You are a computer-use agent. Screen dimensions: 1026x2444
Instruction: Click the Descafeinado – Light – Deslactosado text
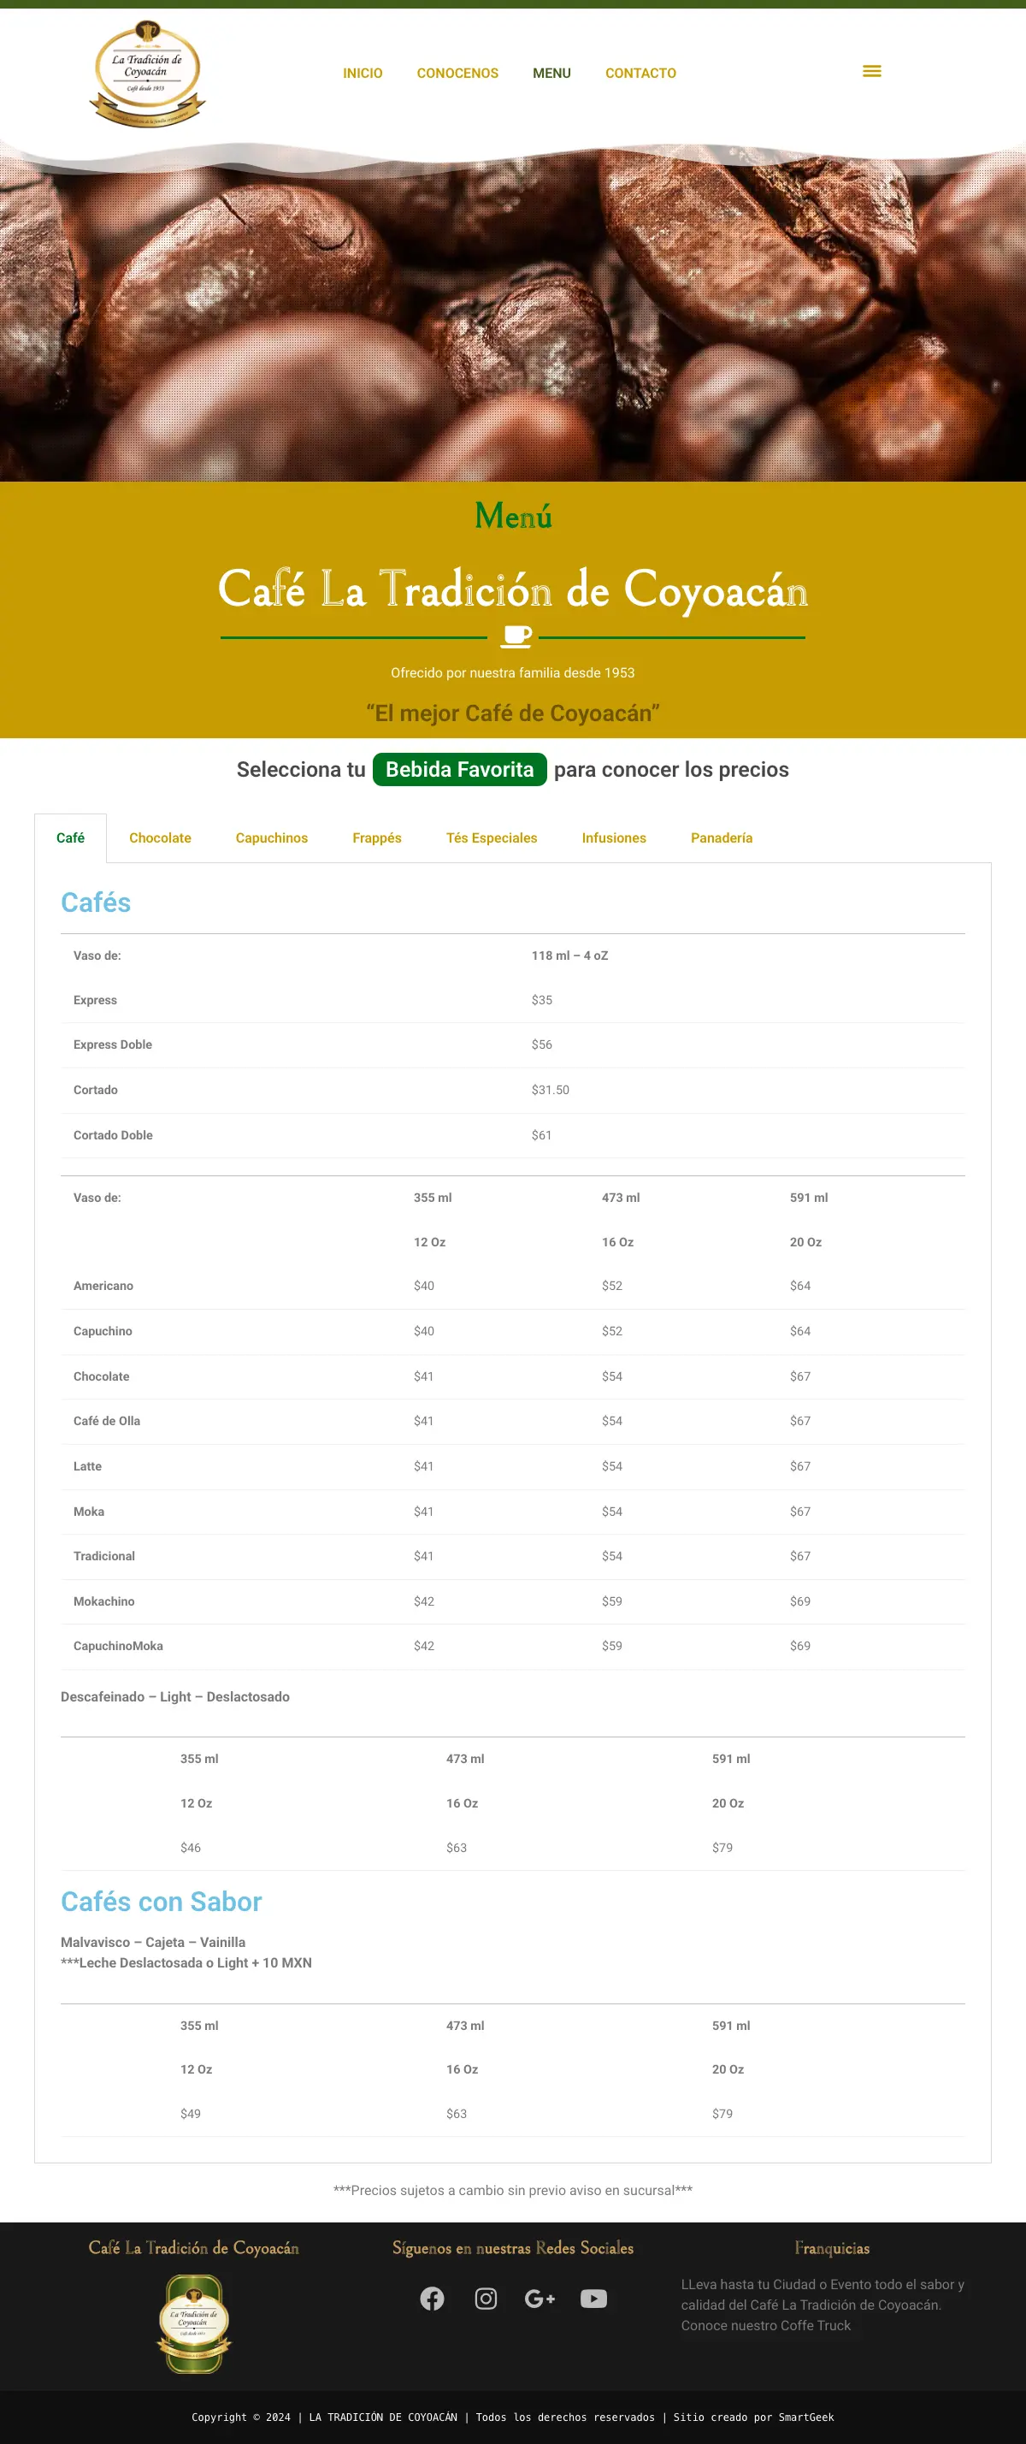(x=175, y=1696)
